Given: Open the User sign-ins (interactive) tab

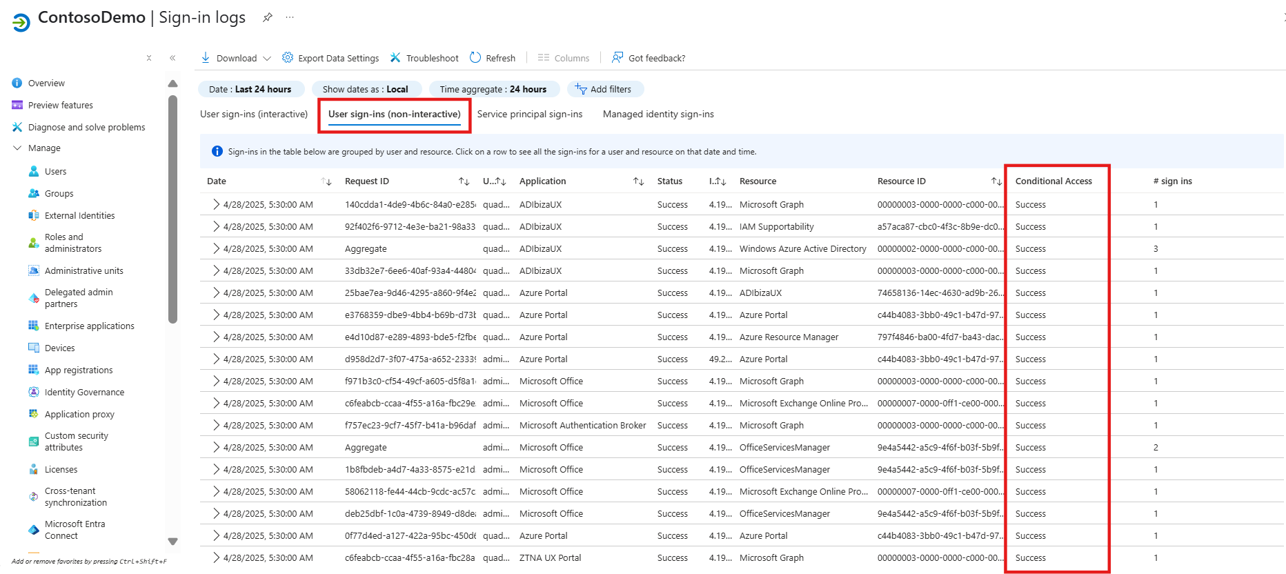Looking at the screenshot, I should click(254, 114).
